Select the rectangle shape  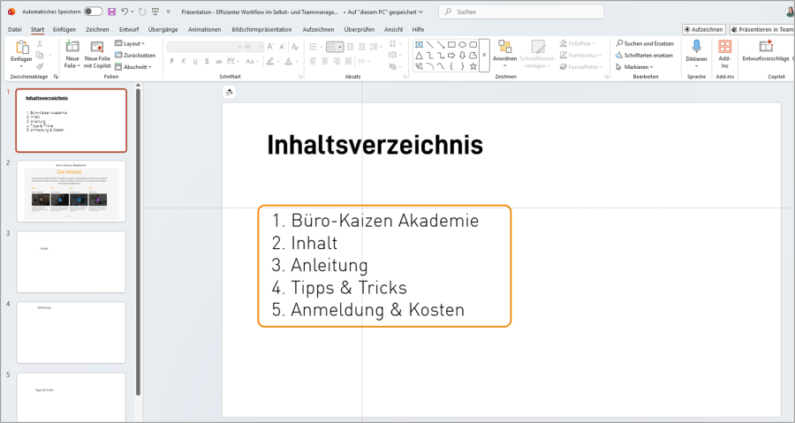click(451, 44)
